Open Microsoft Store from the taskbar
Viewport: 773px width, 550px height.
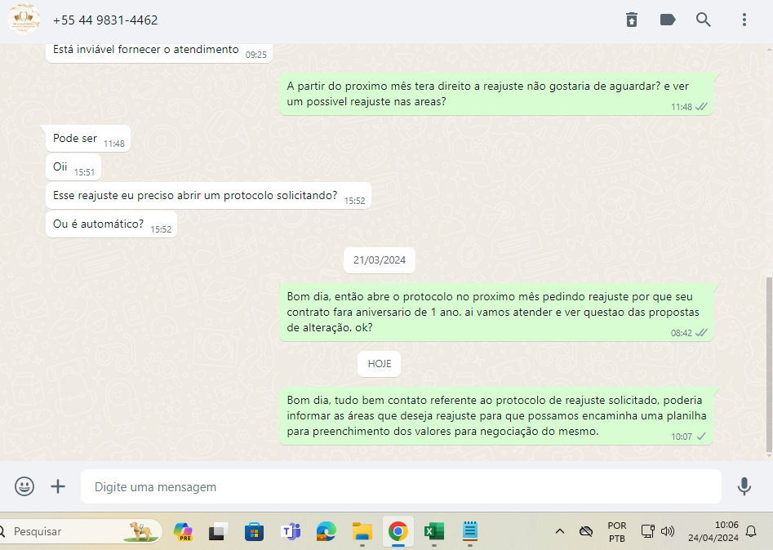(254, 531)
